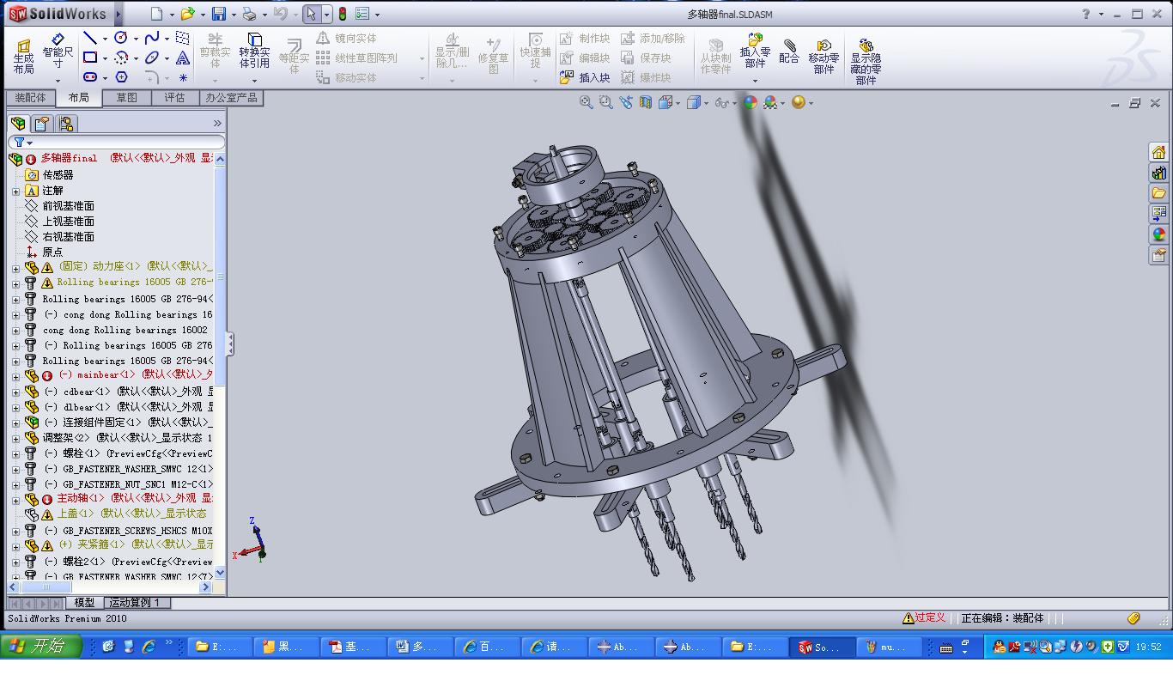Select 传感器 Sensors item in tree
The height and width of the screenshot is (687, 1173).
58,175
